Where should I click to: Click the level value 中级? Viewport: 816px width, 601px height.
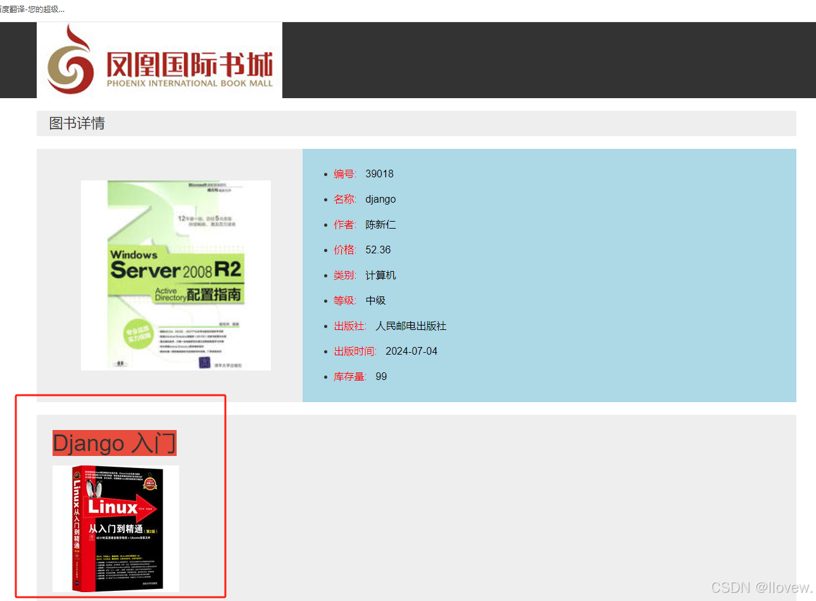pos(375,301)
